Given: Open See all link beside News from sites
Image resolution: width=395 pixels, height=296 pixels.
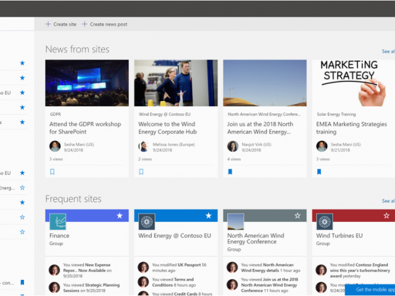Looking at the screenshot, I should pyautogui.click(x=388, y=51).
